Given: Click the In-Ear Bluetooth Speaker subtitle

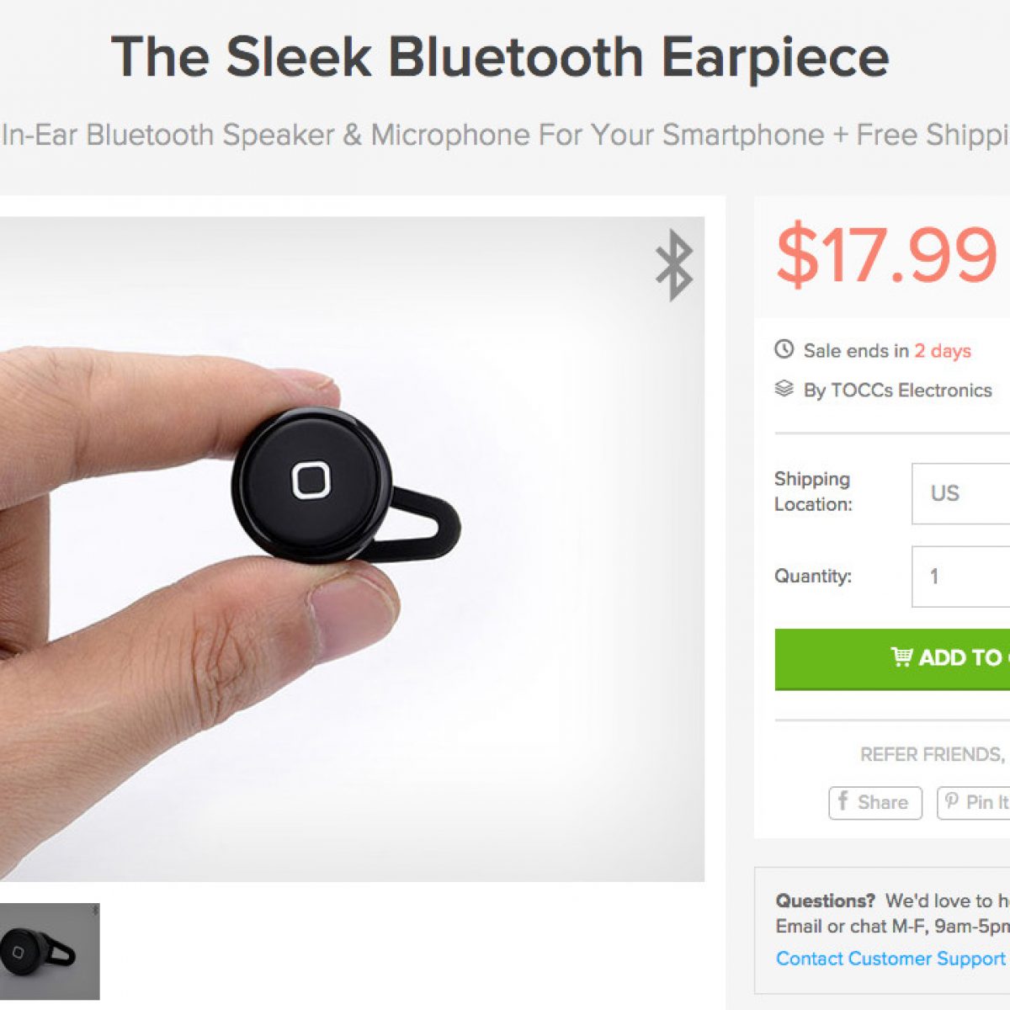Looking at the screenshot, I should [x=505, y=135].
